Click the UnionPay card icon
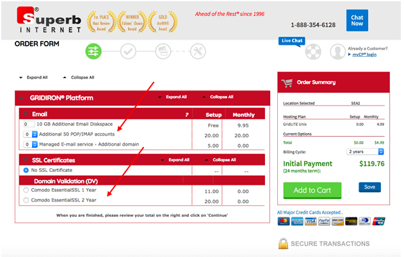 click(378, 221)
